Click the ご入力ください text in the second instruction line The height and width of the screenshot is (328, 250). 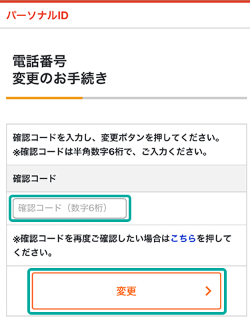pos(175,152)
